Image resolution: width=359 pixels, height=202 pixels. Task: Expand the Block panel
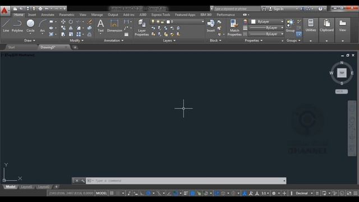(215, 40)
